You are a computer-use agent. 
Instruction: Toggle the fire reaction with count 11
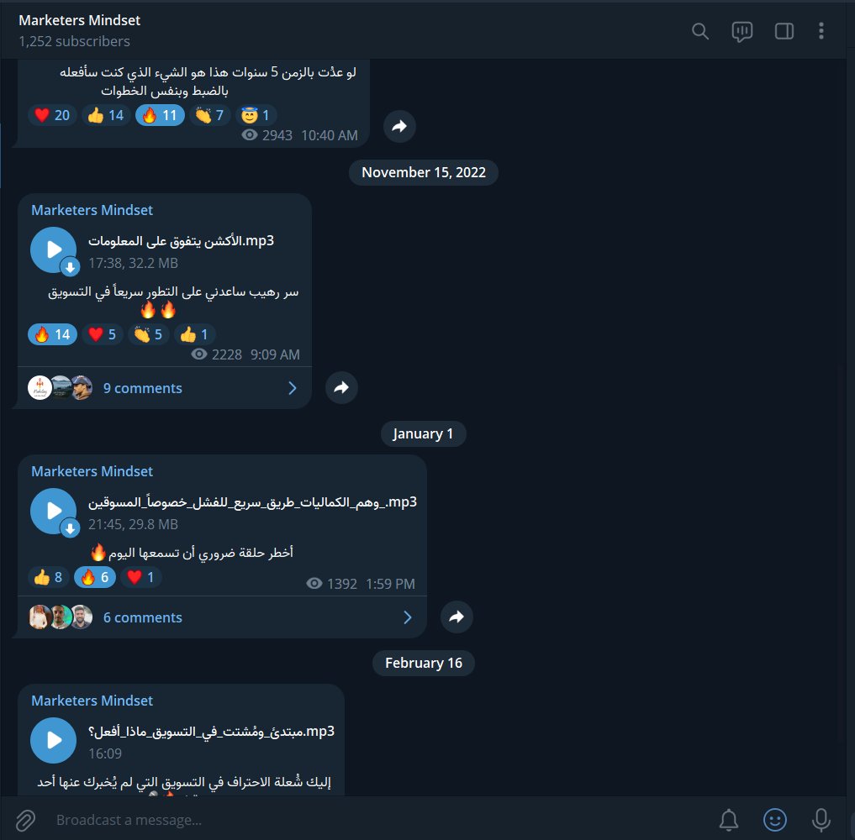click(160, 115)
